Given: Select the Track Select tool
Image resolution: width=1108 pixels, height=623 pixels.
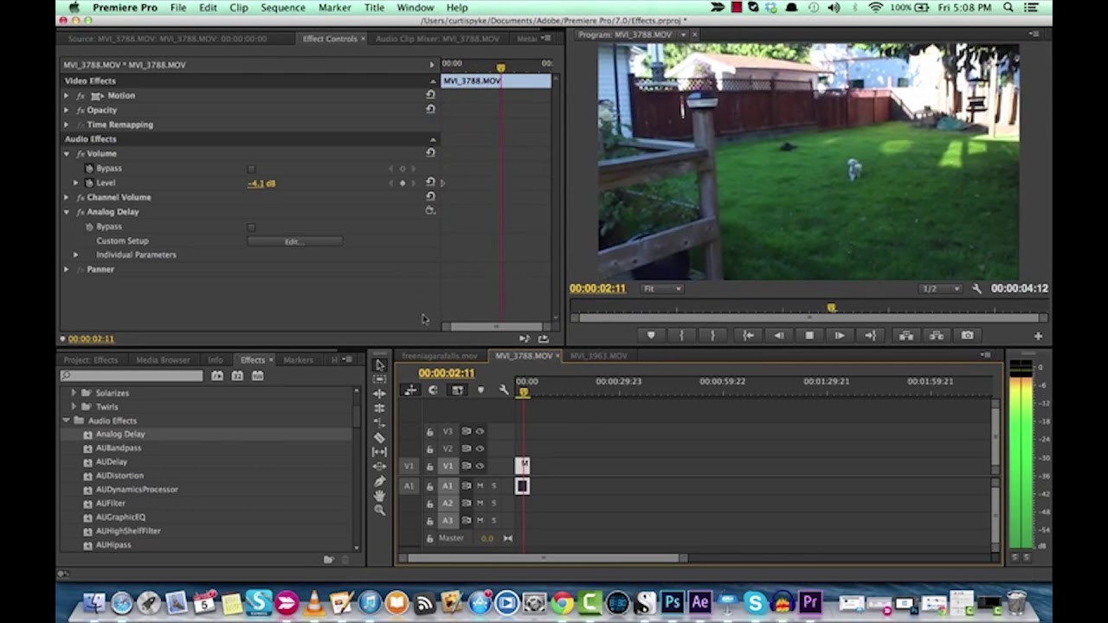Looking at the screenshot, I should pyautogui.click(x=379, y=380).
